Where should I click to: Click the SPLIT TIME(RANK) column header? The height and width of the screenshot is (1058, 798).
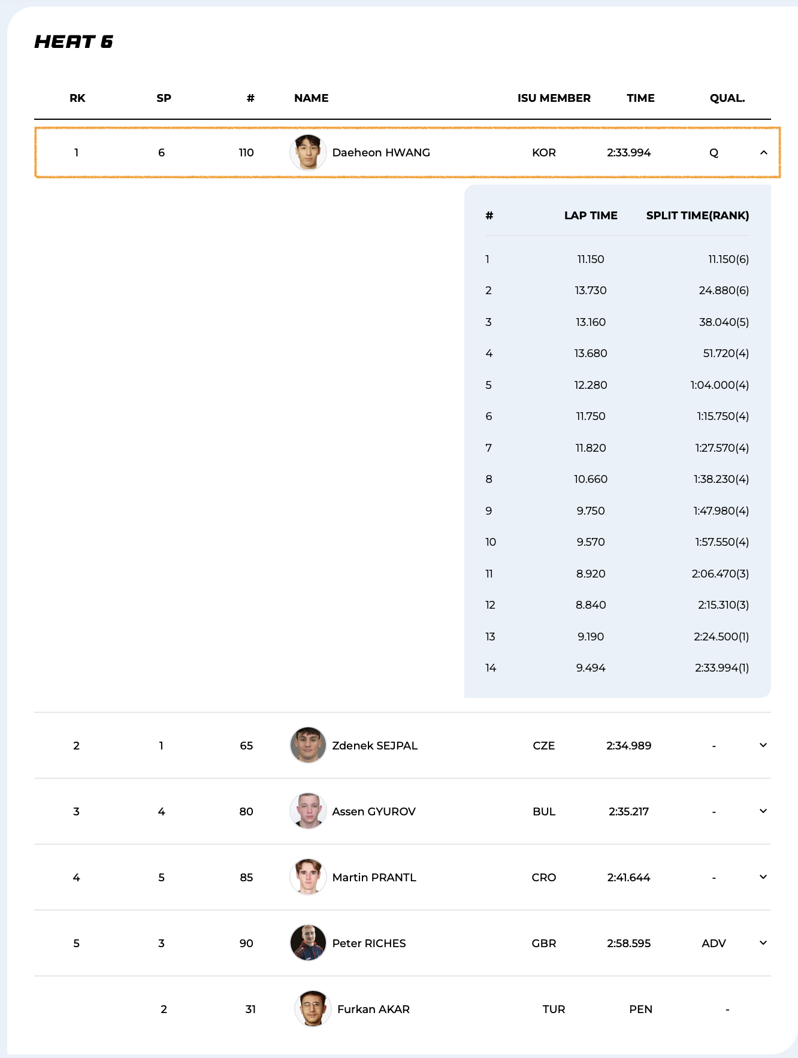[x=697, y=216]
